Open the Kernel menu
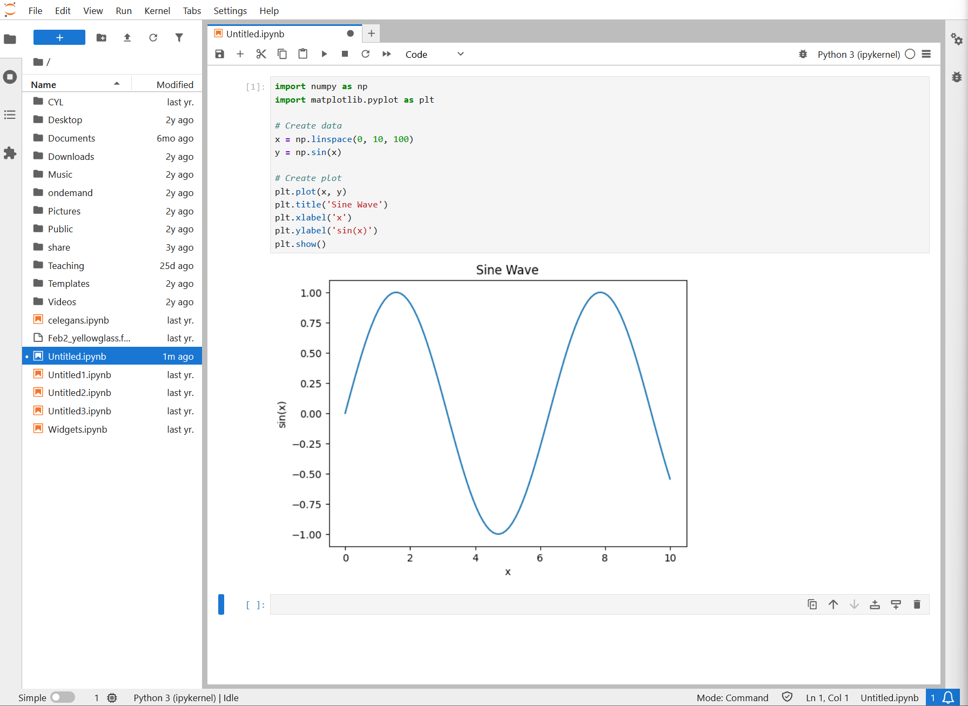The height and width of the screenshot is (706, 968). pos(157,11)
